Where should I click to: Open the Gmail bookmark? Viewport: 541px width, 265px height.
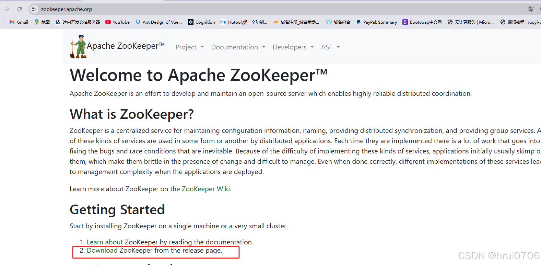coord(19,22)
